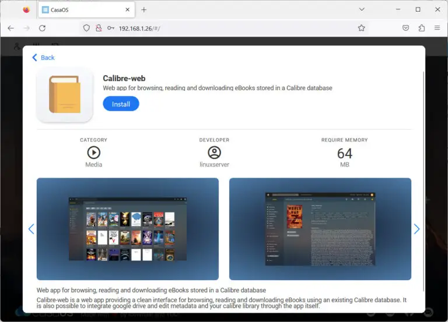Expand the list all tabs chevron
The image size is (448, 322).
pyautogui.click(x=362, y=10)
